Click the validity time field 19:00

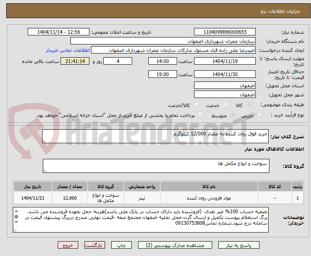(x=163, y=74)
